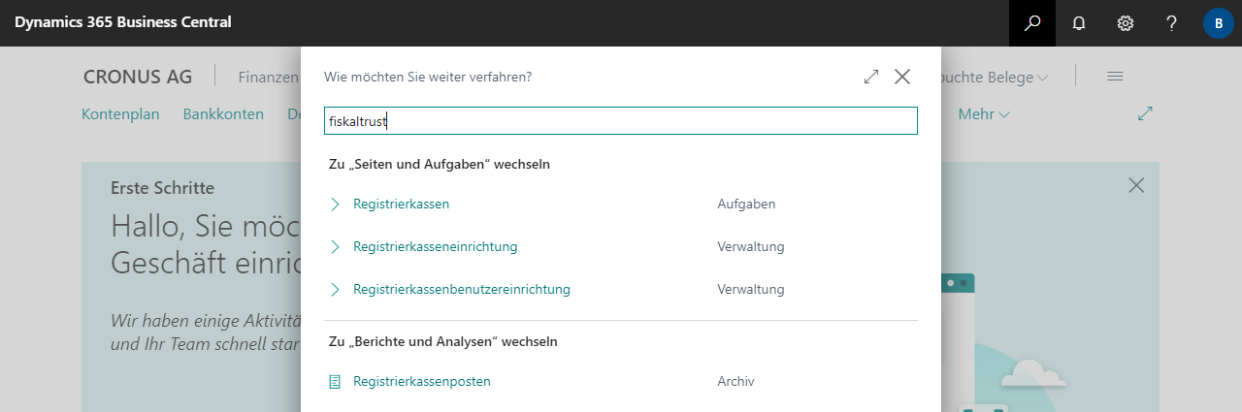Open the Registrierkassenposten report link
1242x412 pixels.
[422, 382]
